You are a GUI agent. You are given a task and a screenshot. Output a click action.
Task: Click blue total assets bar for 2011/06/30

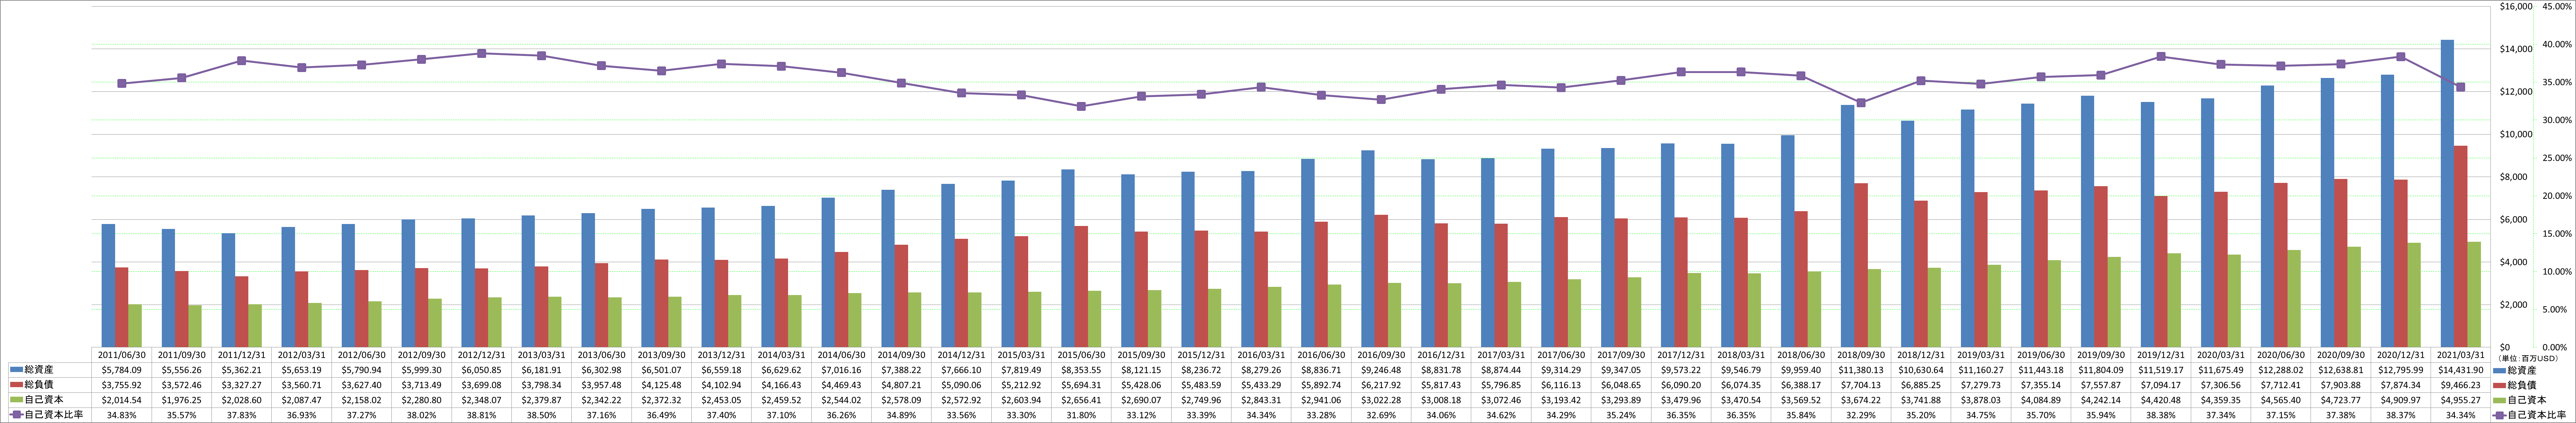click(108, 286)
